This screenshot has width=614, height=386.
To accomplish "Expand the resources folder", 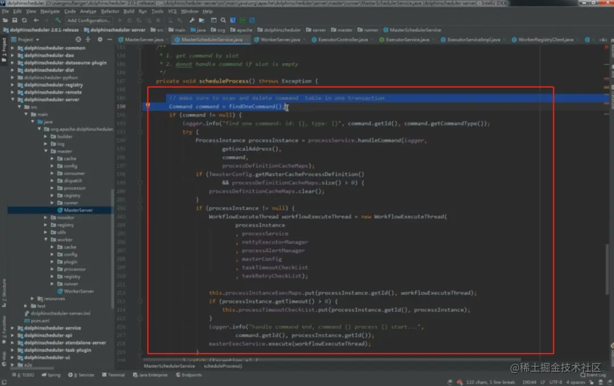I will tap(32, 298).
